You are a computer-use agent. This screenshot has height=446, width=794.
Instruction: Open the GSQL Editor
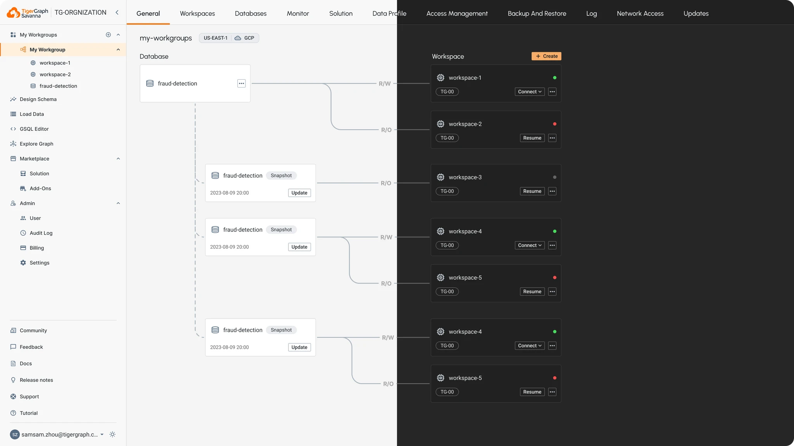point(34,129)
